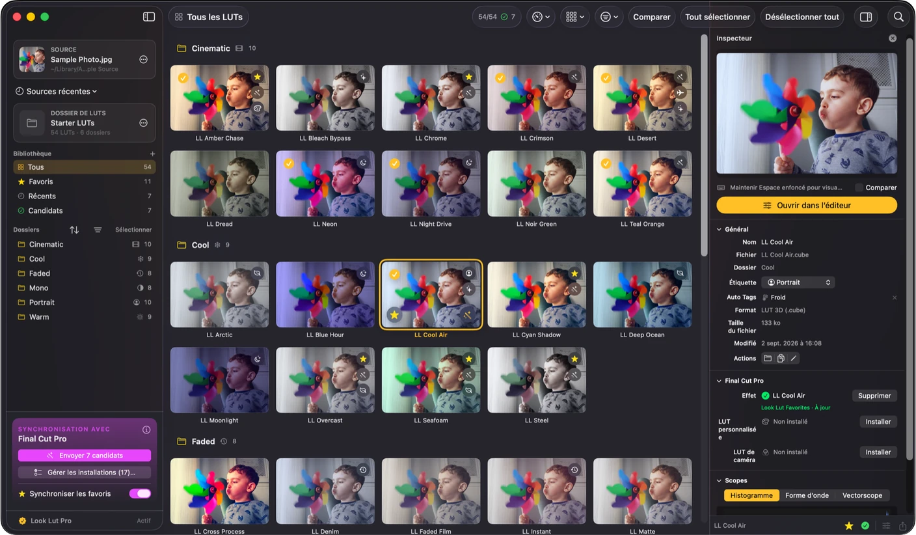
Task: Click the large star on LL Cool Air thumbnail
Action: (x=394, y=315)
